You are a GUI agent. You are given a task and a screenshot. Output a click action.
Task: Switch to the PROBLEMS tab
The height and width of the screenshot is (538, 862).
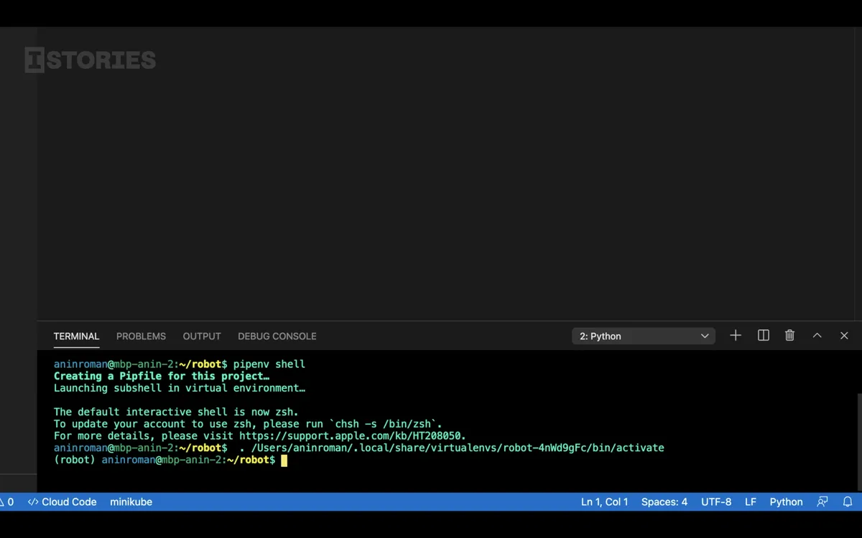141,336
